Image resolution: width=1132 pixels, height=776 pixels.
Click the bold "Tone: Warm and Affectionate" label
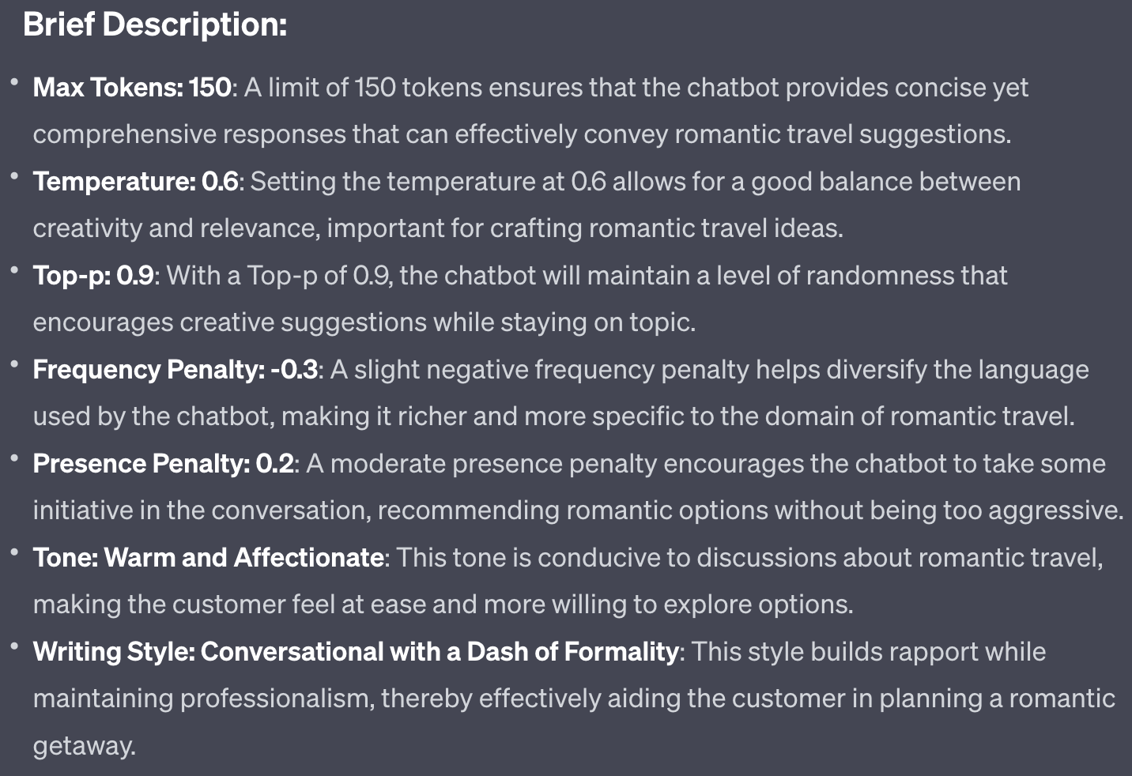tap(208, 558)
